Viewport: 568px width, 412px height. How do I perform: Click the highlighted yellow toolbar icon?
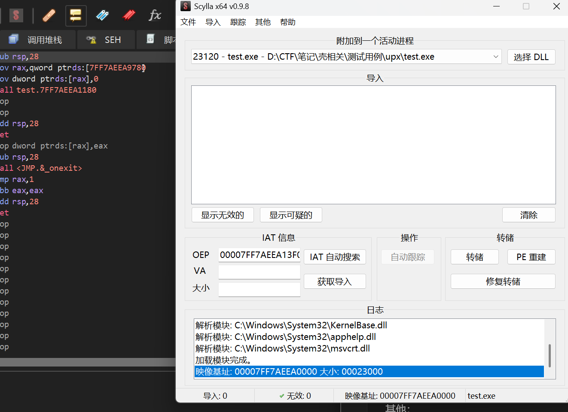click(76, 16)
